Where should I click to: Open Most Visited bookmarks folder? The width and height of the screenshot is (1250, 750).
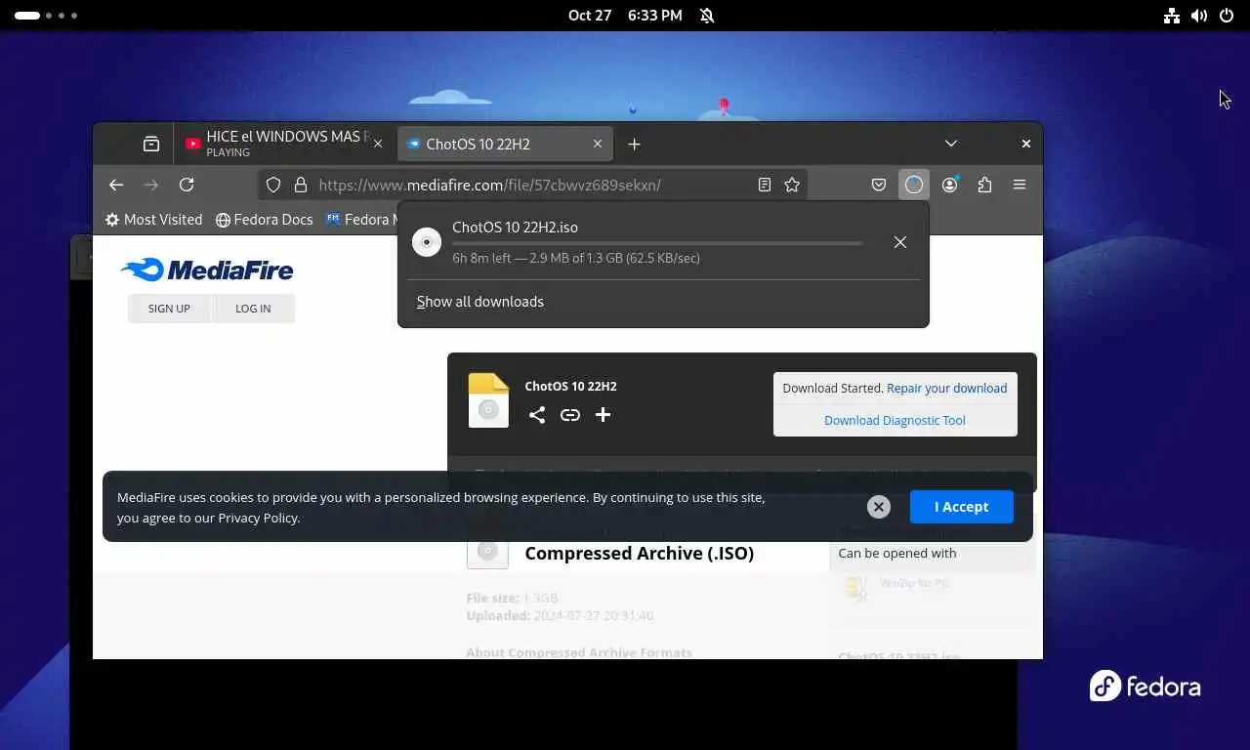click(154, 220)
